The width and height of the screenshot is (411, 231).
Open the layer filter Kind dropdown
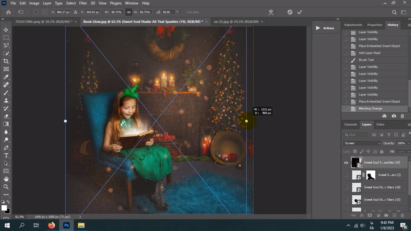point(356,135)
